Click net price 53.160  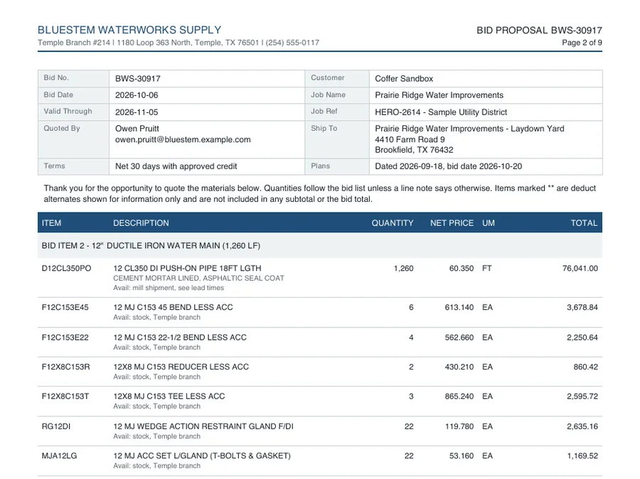[x=462, y=456]
